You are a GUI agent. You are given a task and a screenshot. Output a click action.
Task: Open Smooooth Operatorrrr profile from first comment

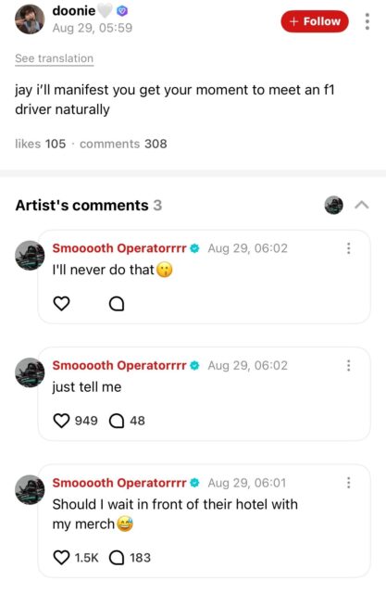pos(119,248)
